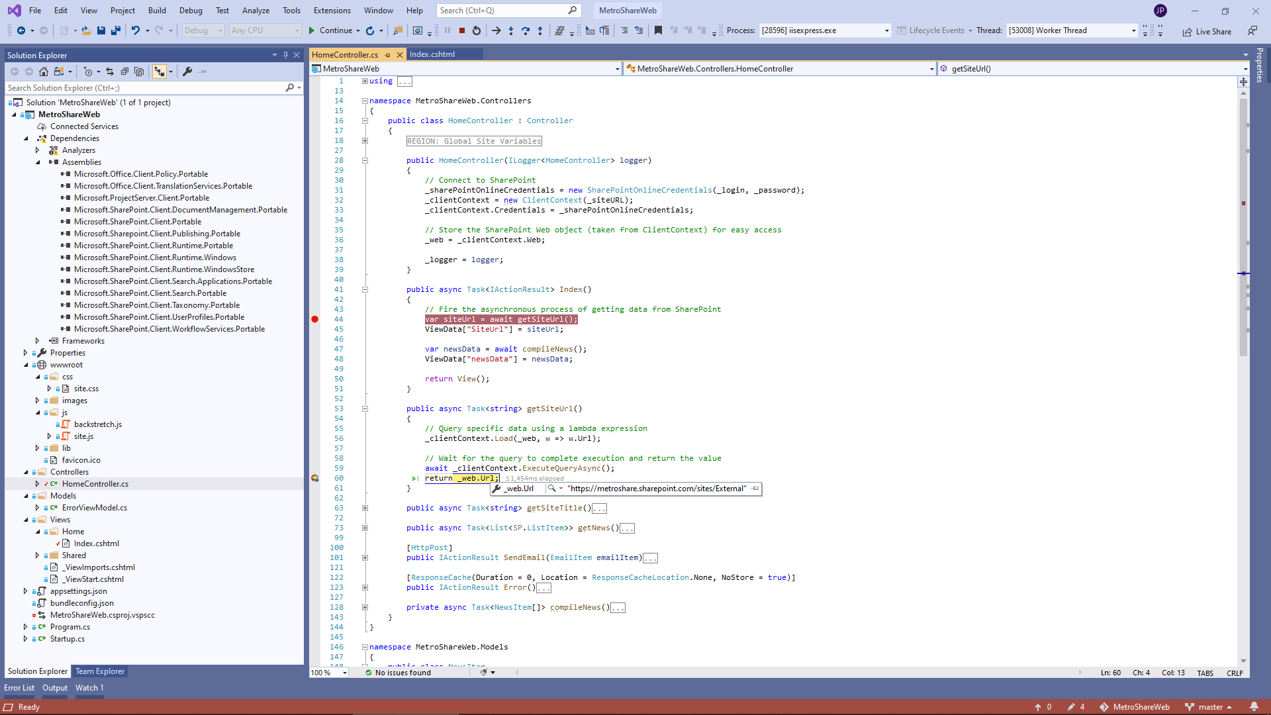
Task: Open the Watch 1 tab
Action: coord(89,688)
